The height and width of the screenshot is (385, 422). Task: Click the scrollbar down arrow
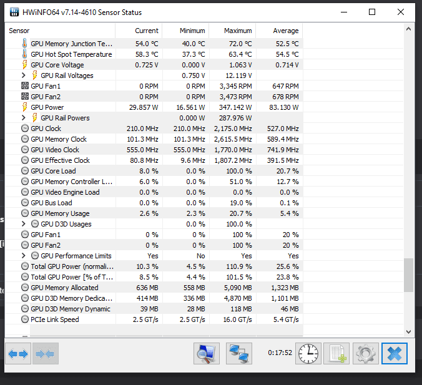[x=408, y=332]
